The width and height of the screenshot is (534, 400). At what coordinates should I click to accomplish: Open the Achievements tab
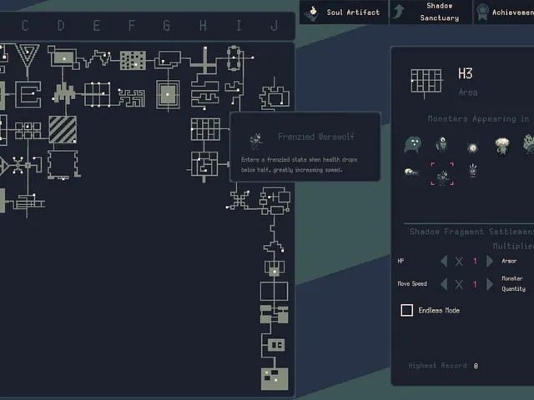click(x=504, y=12)
